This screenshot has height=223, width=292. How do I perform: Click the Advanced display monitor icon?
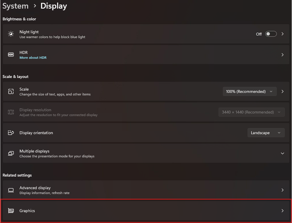pyautogui.click(x=11, y=190)
